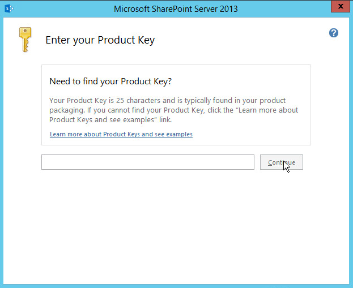Open the Help question mark icon
The height and width of the screenshot is (288, 353).
(334, 33)
